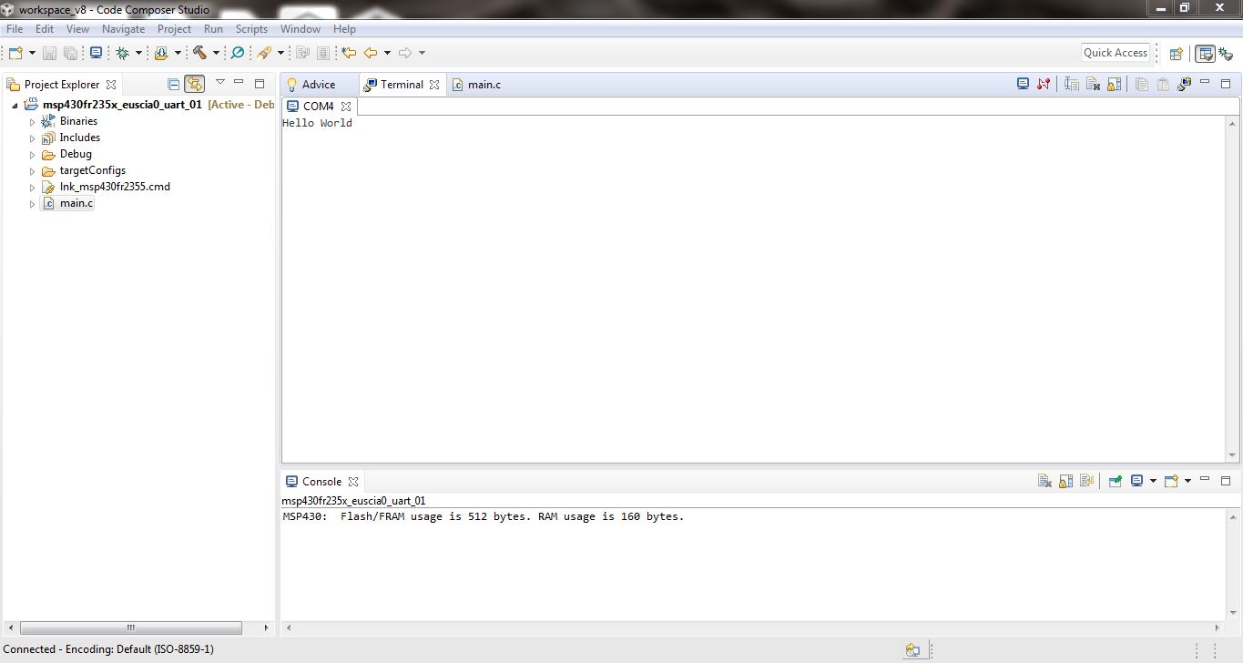Open a new terminal connection

pyautogui.click(x=1022, y=84)
